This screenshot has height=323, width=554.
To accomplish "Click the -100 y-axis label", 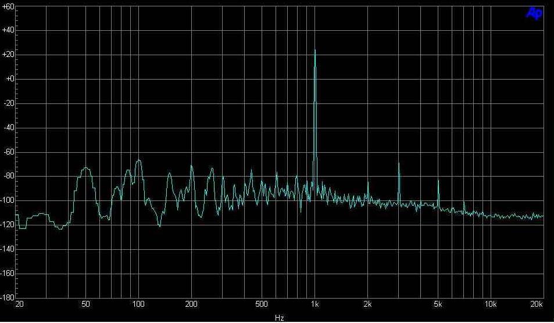I will [8, 201].
